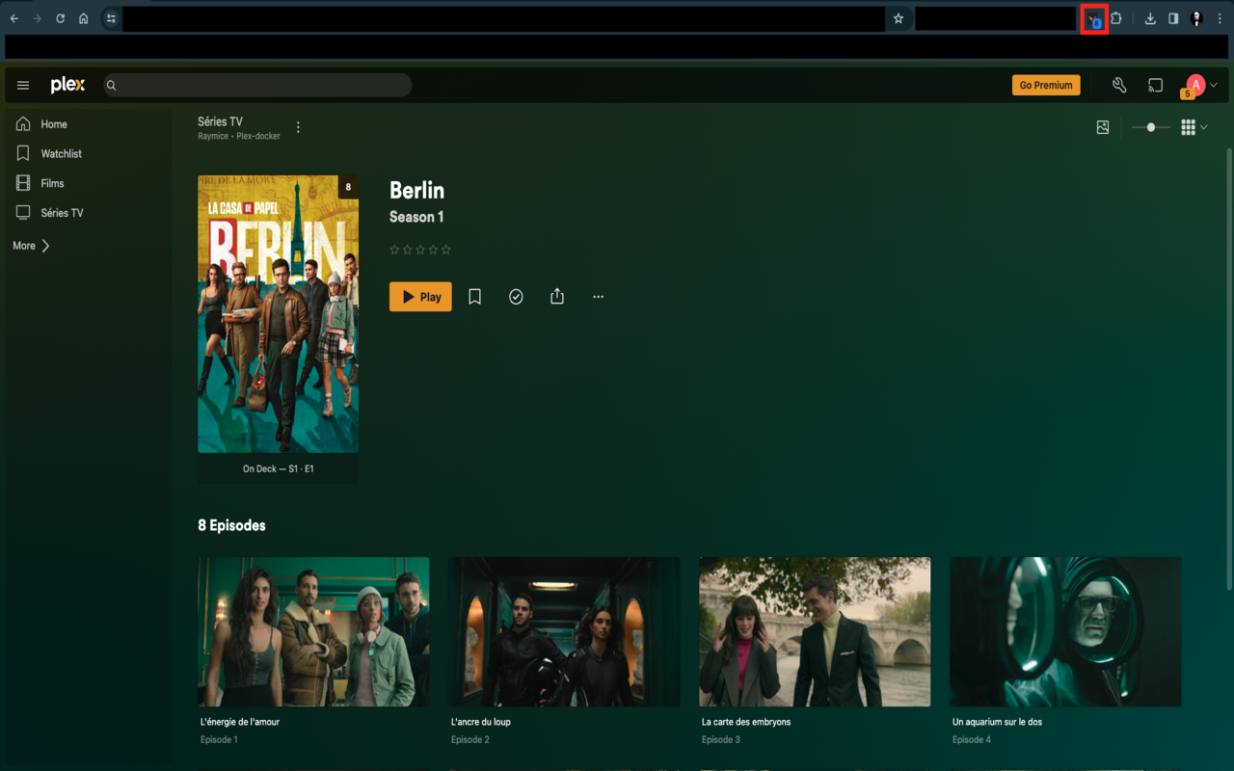Adjust the thumbnail size slider

[1150, 127]
